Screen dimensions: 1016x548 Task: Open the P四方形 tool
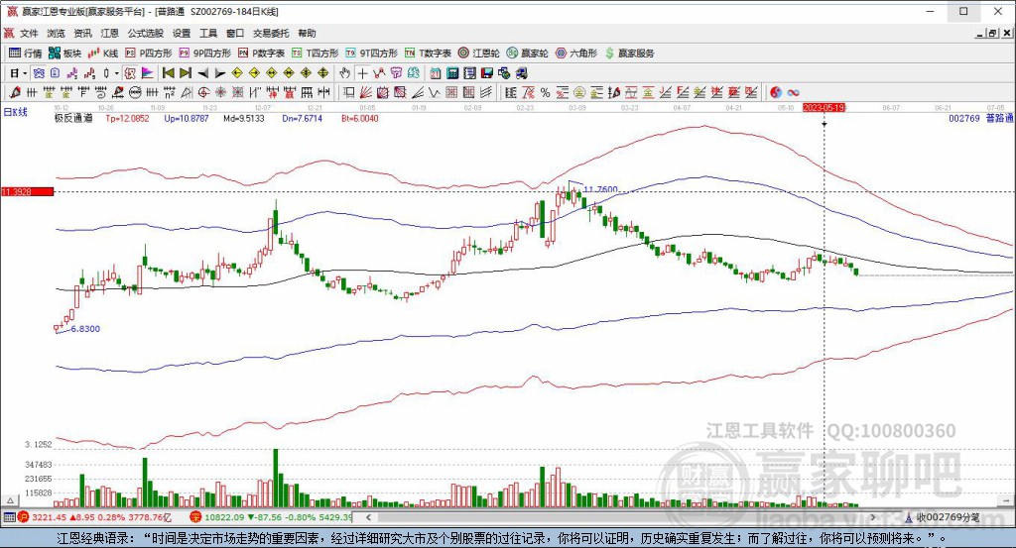[x=149, y=54]
